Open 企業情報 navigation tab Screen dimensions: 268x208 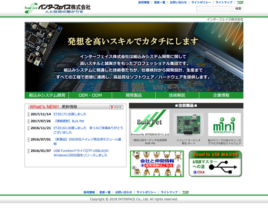(x=221, y=95)
